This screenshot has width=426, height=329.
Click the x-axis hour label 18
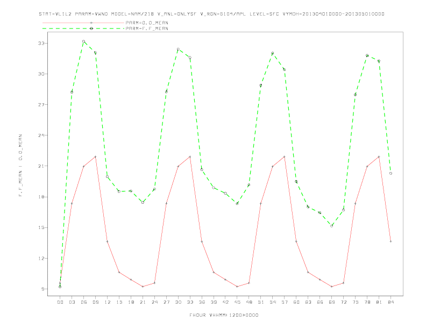[131, 302]
